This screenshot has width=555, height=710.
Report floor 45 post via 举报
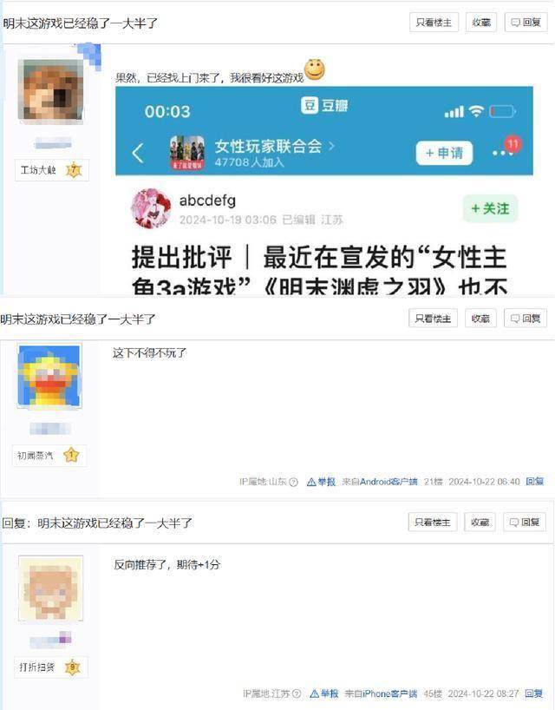click(x=324, y=694)
